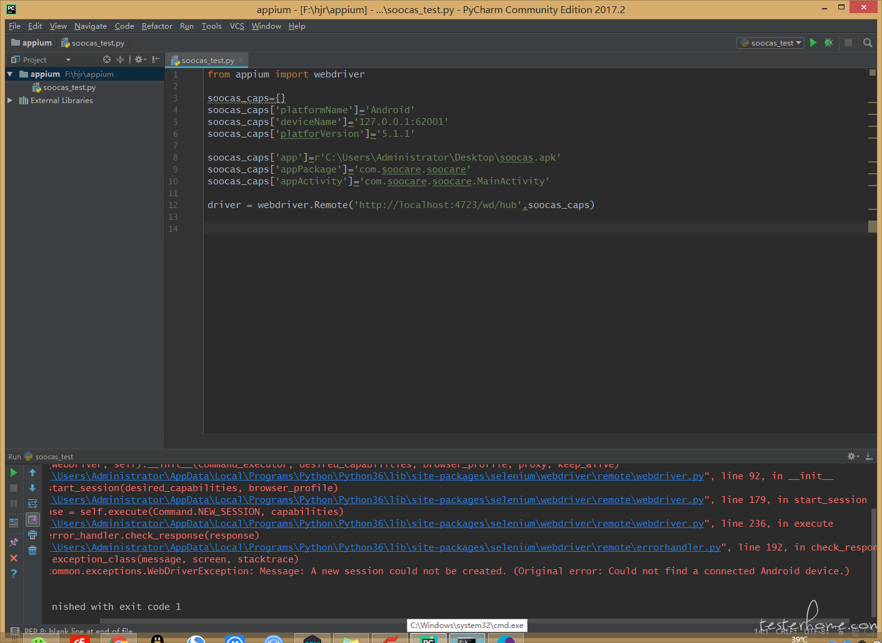Rerun soocas_test in the Run panel
The height and width of the screenshot is (643, 882).
point(14,472)
